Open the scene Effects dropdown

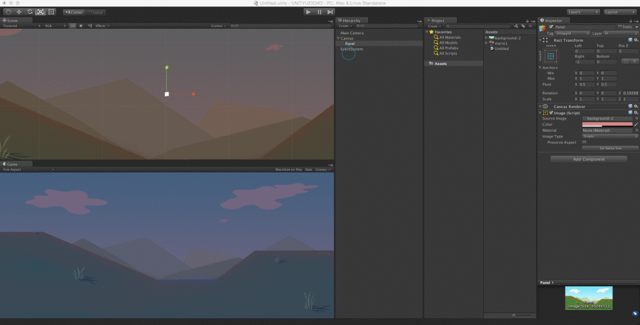[x=102, y=26]
